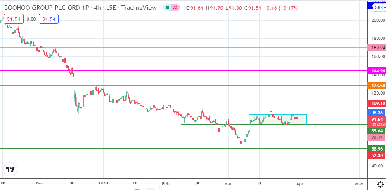The height and width of the screenshot is (190, 386).
Task: Click the Feb label on time axis
Action: pos(166,184)
